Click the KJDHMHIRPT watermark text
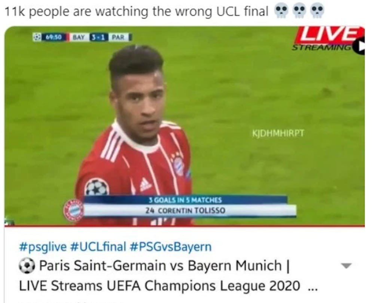372x303 pixels. click(x=278, y=133)
